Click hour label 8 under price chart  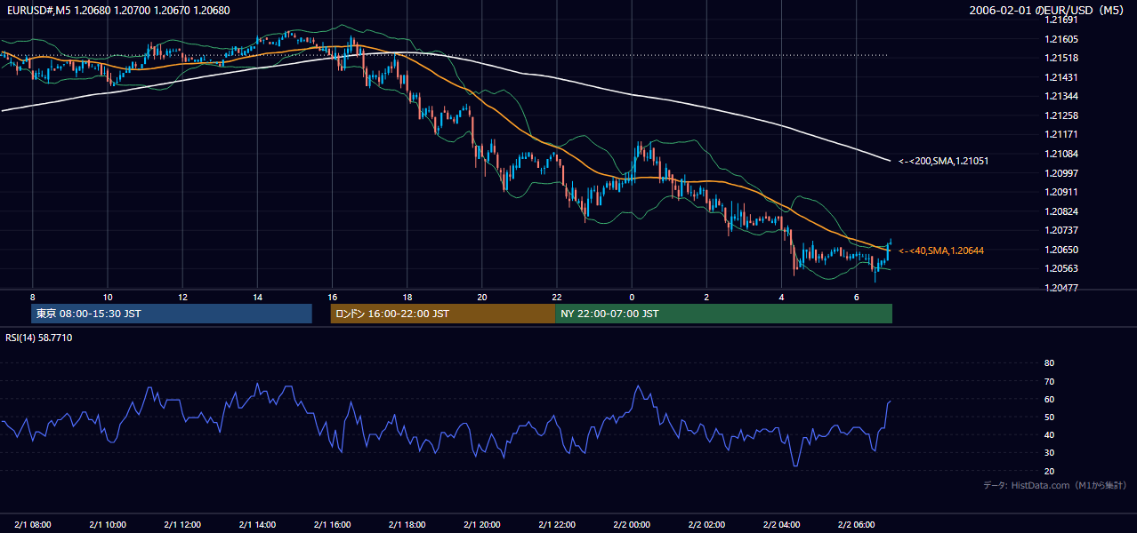(32, 296)
